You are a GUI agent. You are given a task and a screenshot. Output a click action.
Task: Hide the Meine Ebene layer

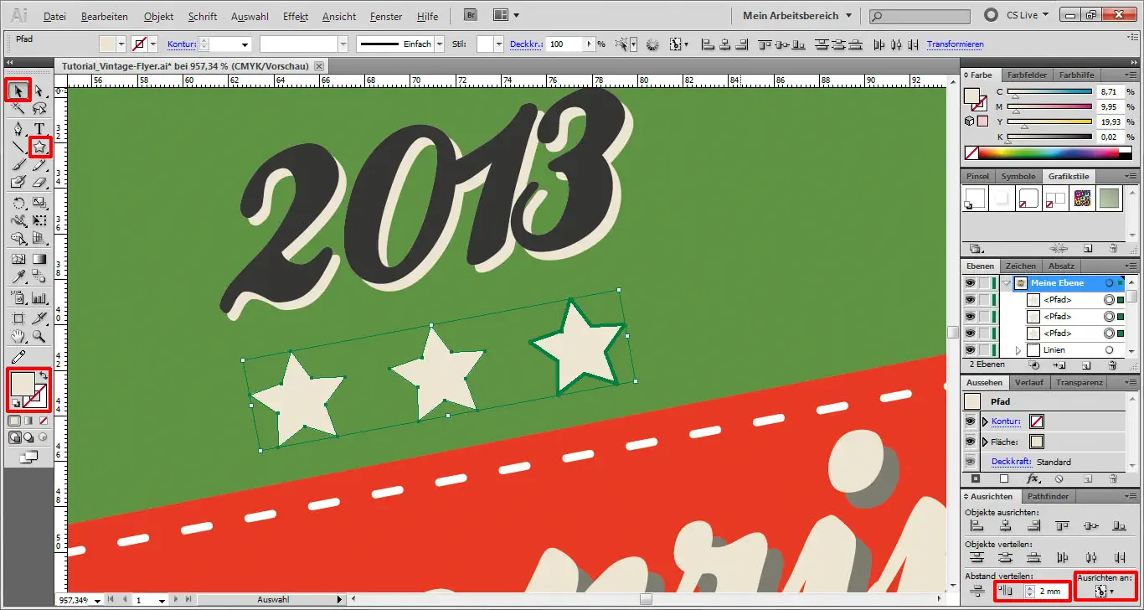(970, 283)
